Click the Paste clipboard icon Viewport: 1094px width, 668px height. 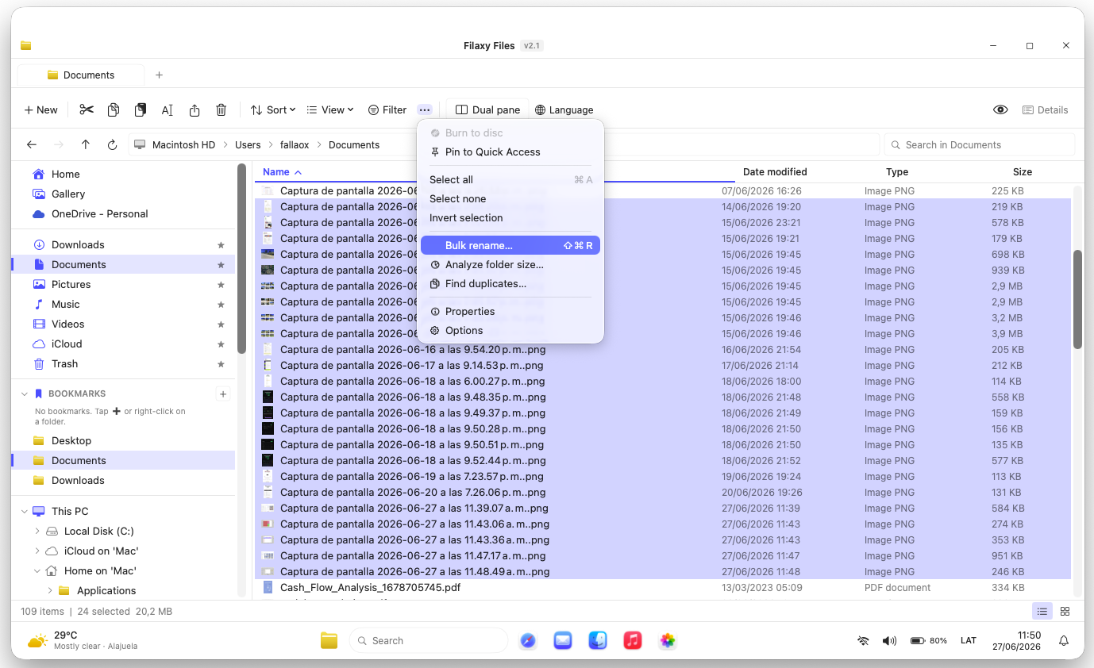[x=141, y=110]
